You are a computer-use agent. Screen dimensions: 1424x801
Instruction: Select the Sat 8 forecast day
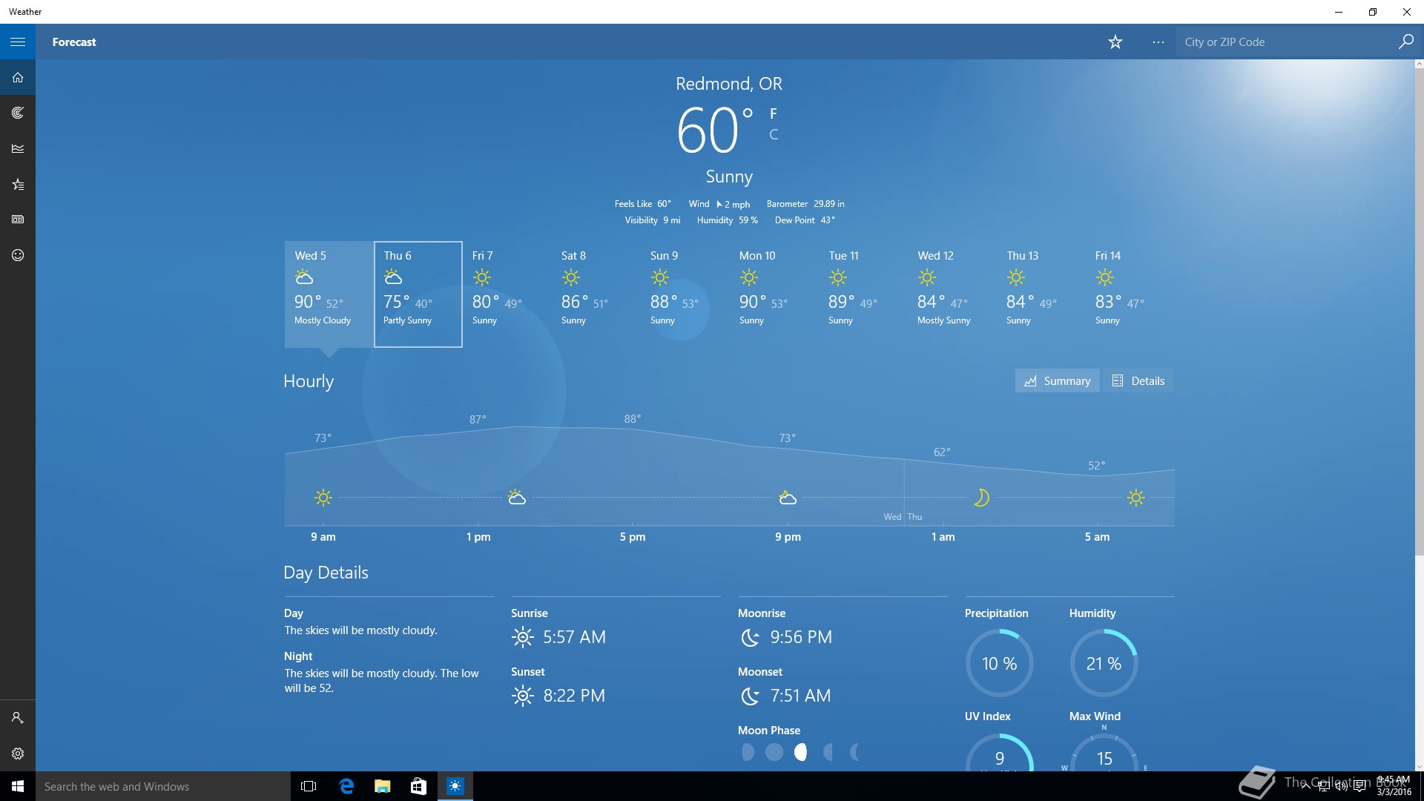pyautogui.click(x=596, y=294)
